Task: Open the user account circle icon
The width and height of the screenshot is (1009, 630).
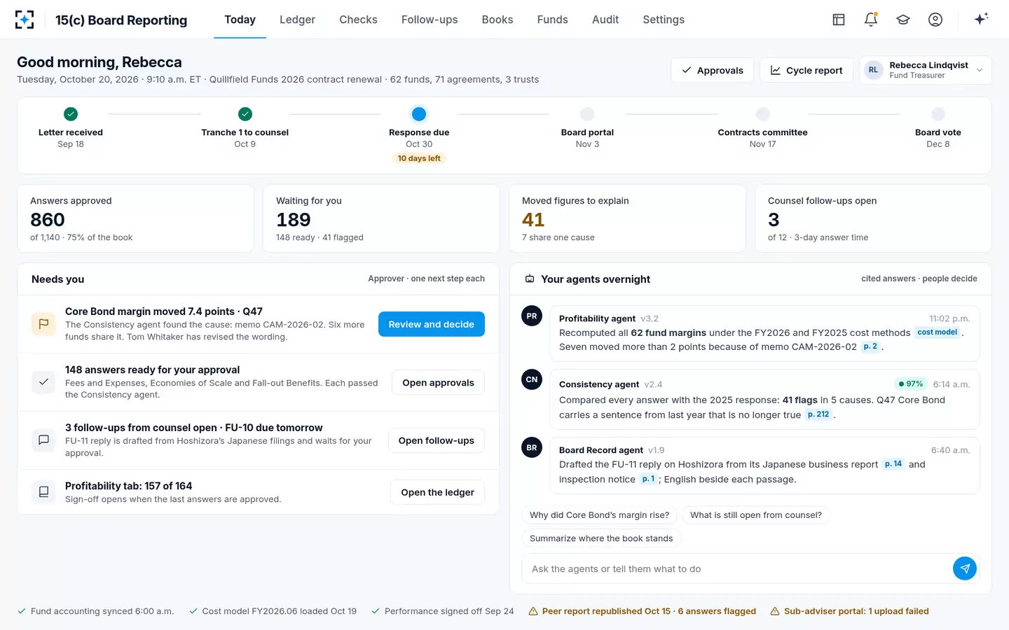Action: (935, 20)
